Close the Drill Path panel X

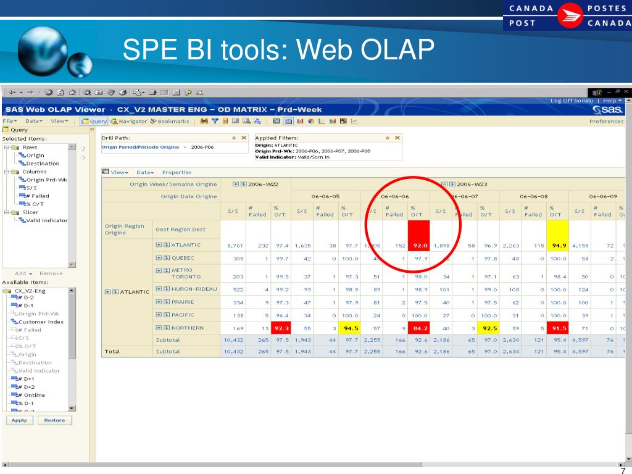pos(244,138)
